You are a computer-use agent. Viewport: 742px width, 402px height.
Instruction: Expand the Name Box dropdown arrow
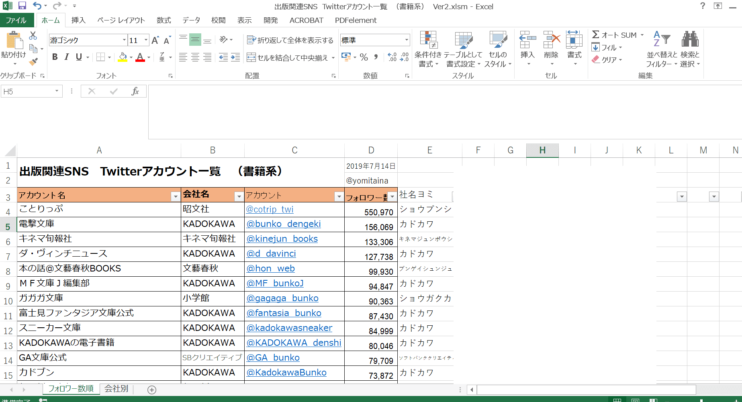pyautogui.click(x=57, y=92)
